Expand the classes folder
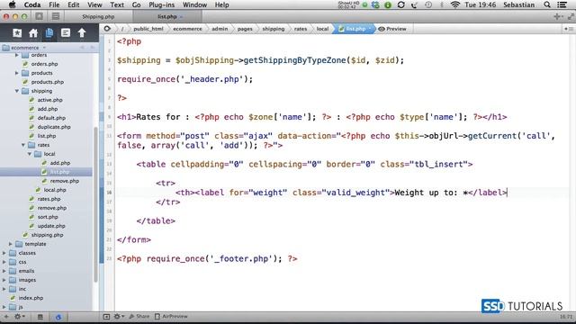 4,253
